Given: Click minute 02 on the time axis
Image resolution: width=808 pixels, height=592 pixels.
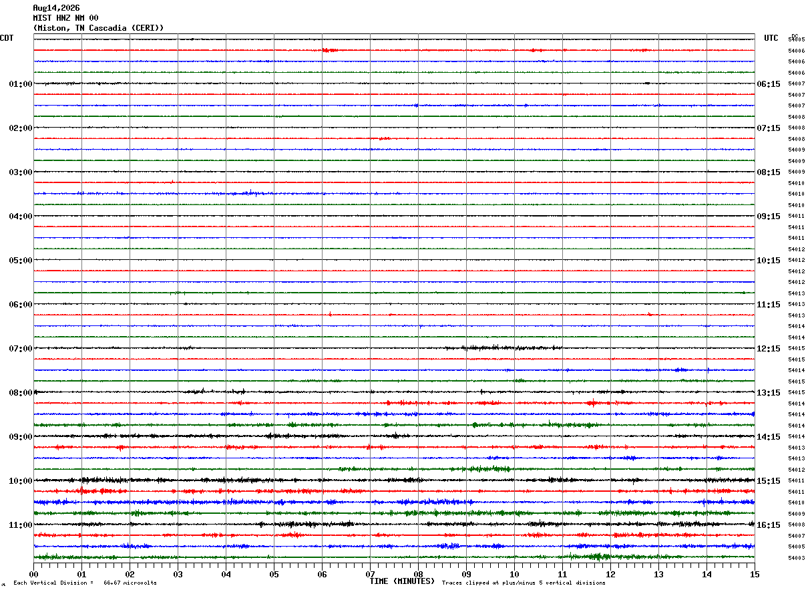Looking at the screenshot, I should tap(130, 575).
